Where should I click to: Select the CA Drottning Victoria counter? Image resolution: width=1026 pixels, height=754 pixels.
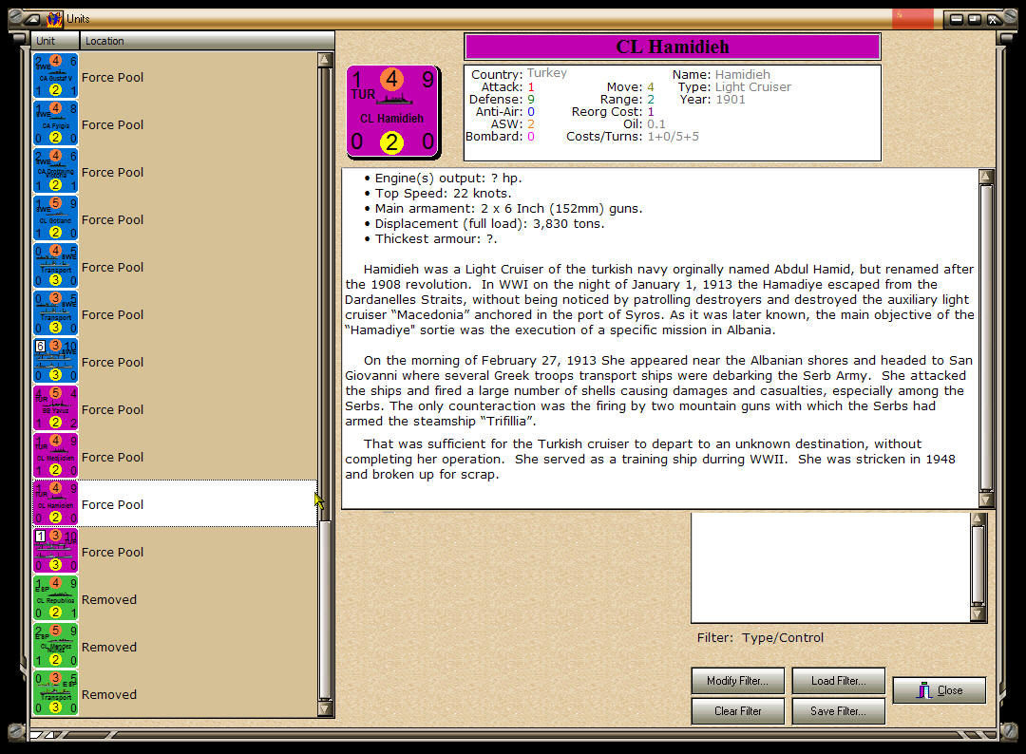pos(56,171)
